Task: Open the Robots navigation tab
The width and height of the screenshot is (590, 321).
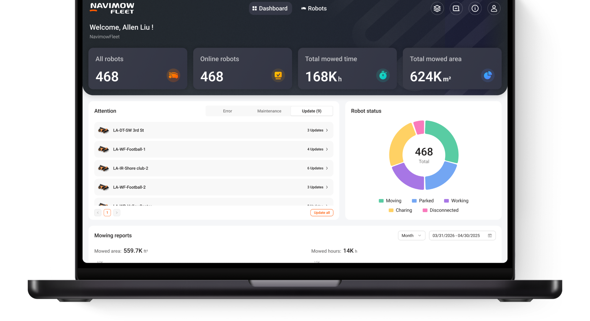Action: [314, 9]
